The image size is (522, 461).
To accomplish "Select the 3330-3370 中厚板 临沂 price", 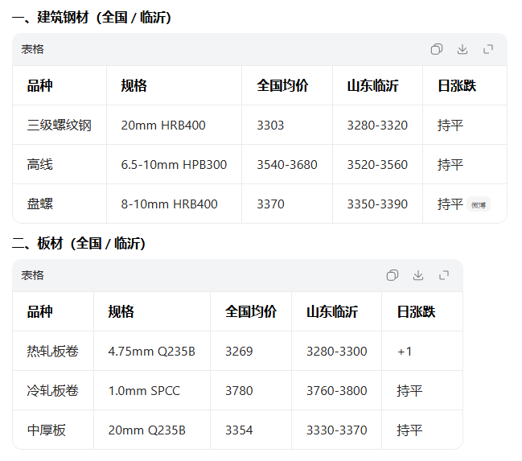I will coord(336,430).
